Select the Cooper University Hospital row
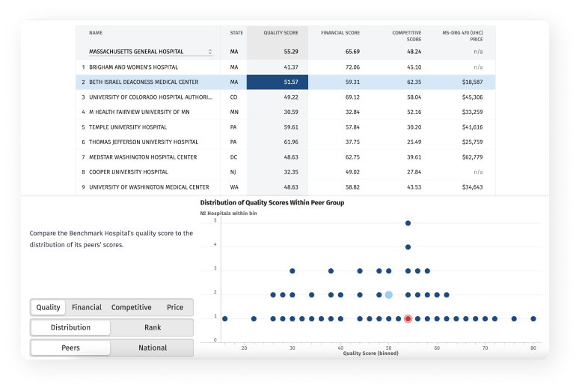This screenshot has width=579, height=391. click(x=286, y=172)
